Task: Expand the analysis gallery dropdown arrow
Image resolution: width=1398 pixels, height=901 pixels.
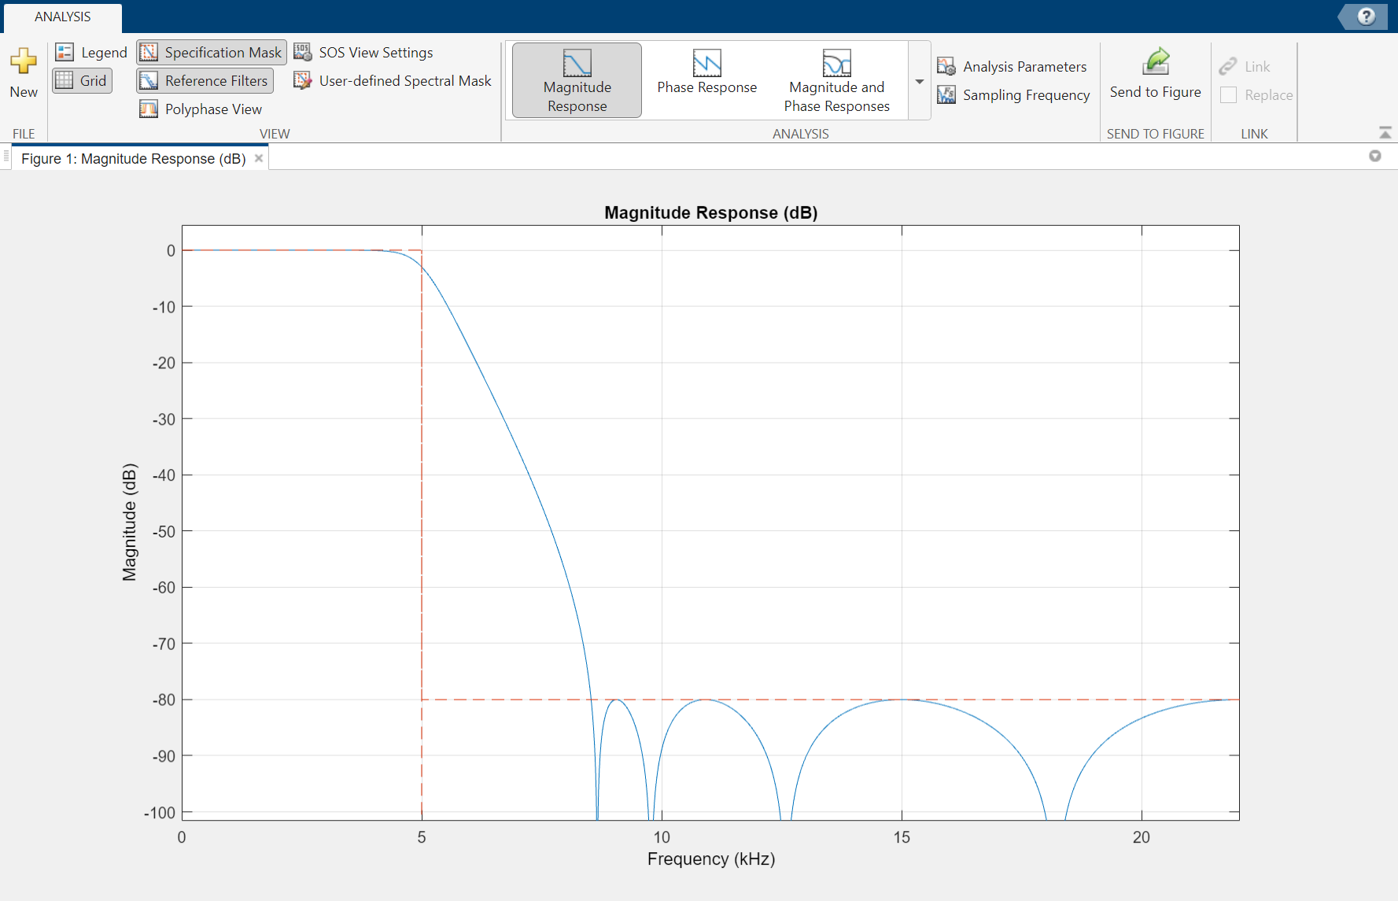Action: (919, 82)
